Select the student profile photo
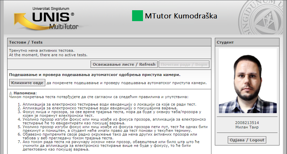 click(x=247, y=81)
